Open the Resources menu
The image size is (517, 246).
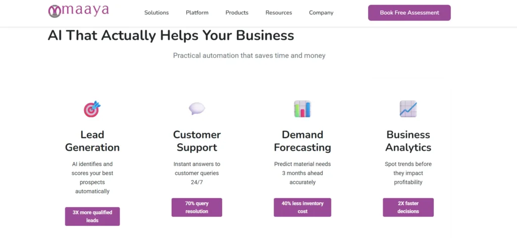pos(279,13)
